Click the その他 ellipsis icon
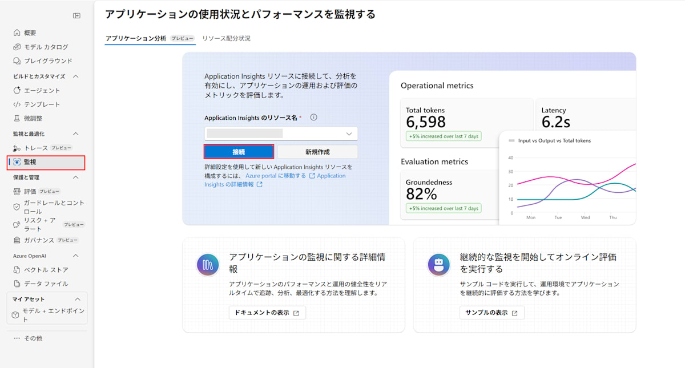 17,338
